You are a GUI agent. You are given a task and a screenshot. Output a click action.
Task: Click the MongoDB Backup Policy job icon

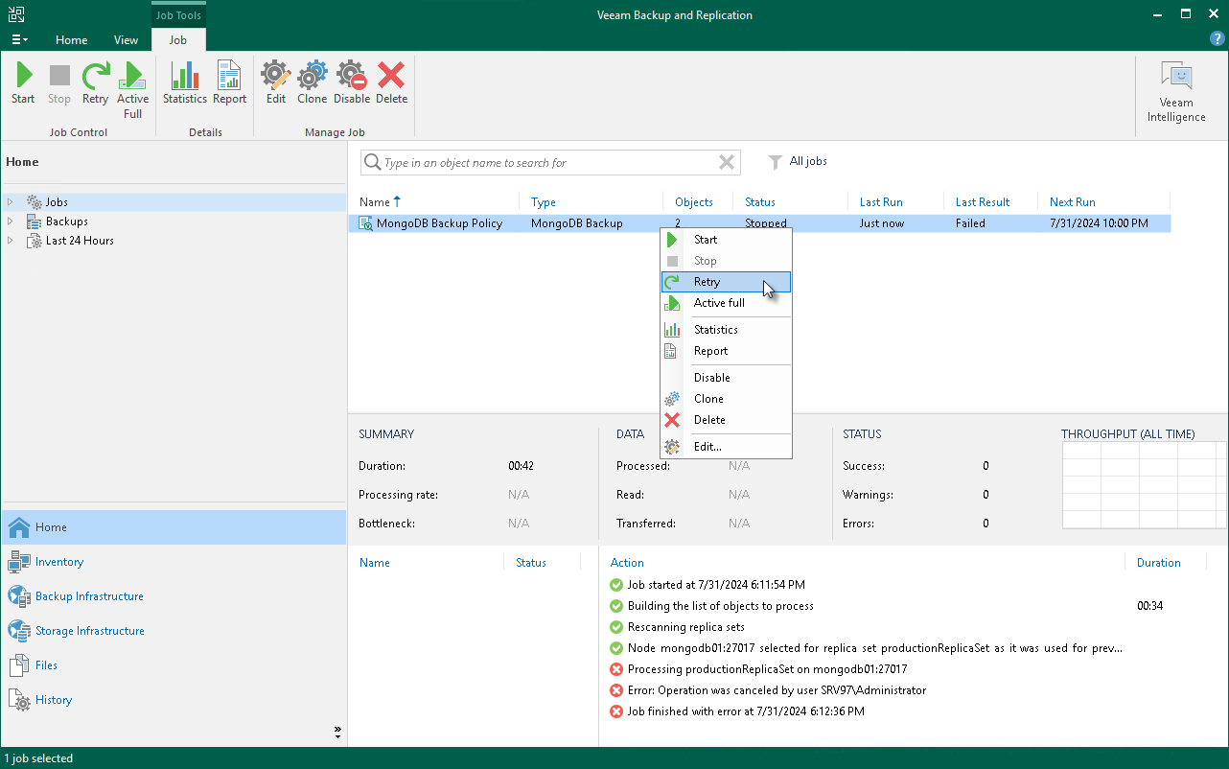click(365, 223)
